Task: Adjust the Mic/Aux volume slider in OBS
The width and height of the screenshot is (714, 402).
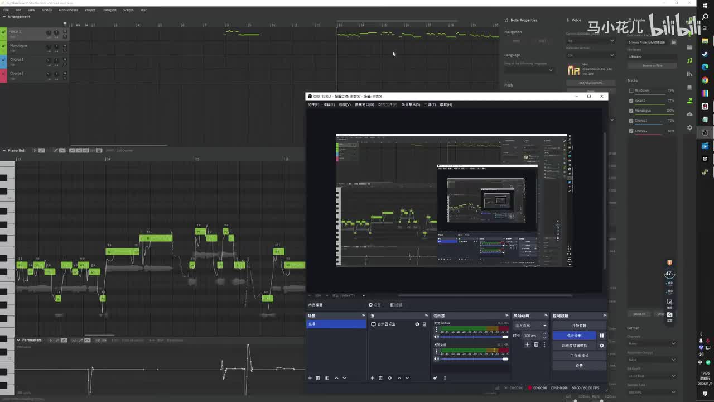Action: point(474,337)
